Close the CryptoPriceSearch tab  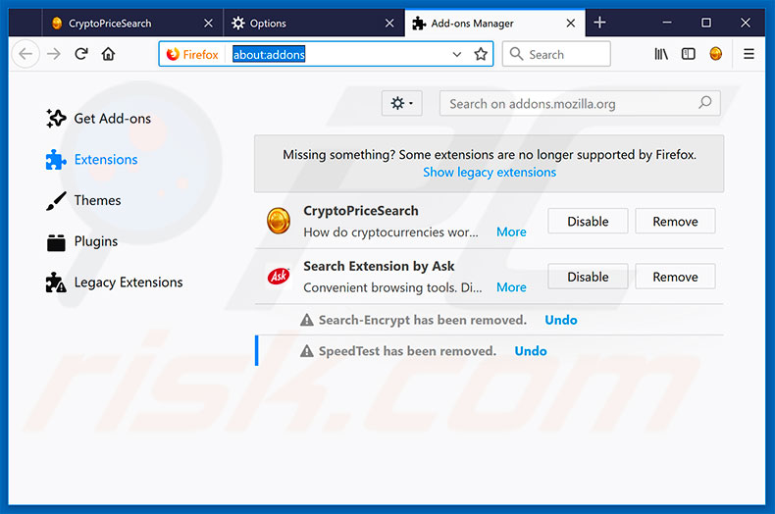[209, 24]
